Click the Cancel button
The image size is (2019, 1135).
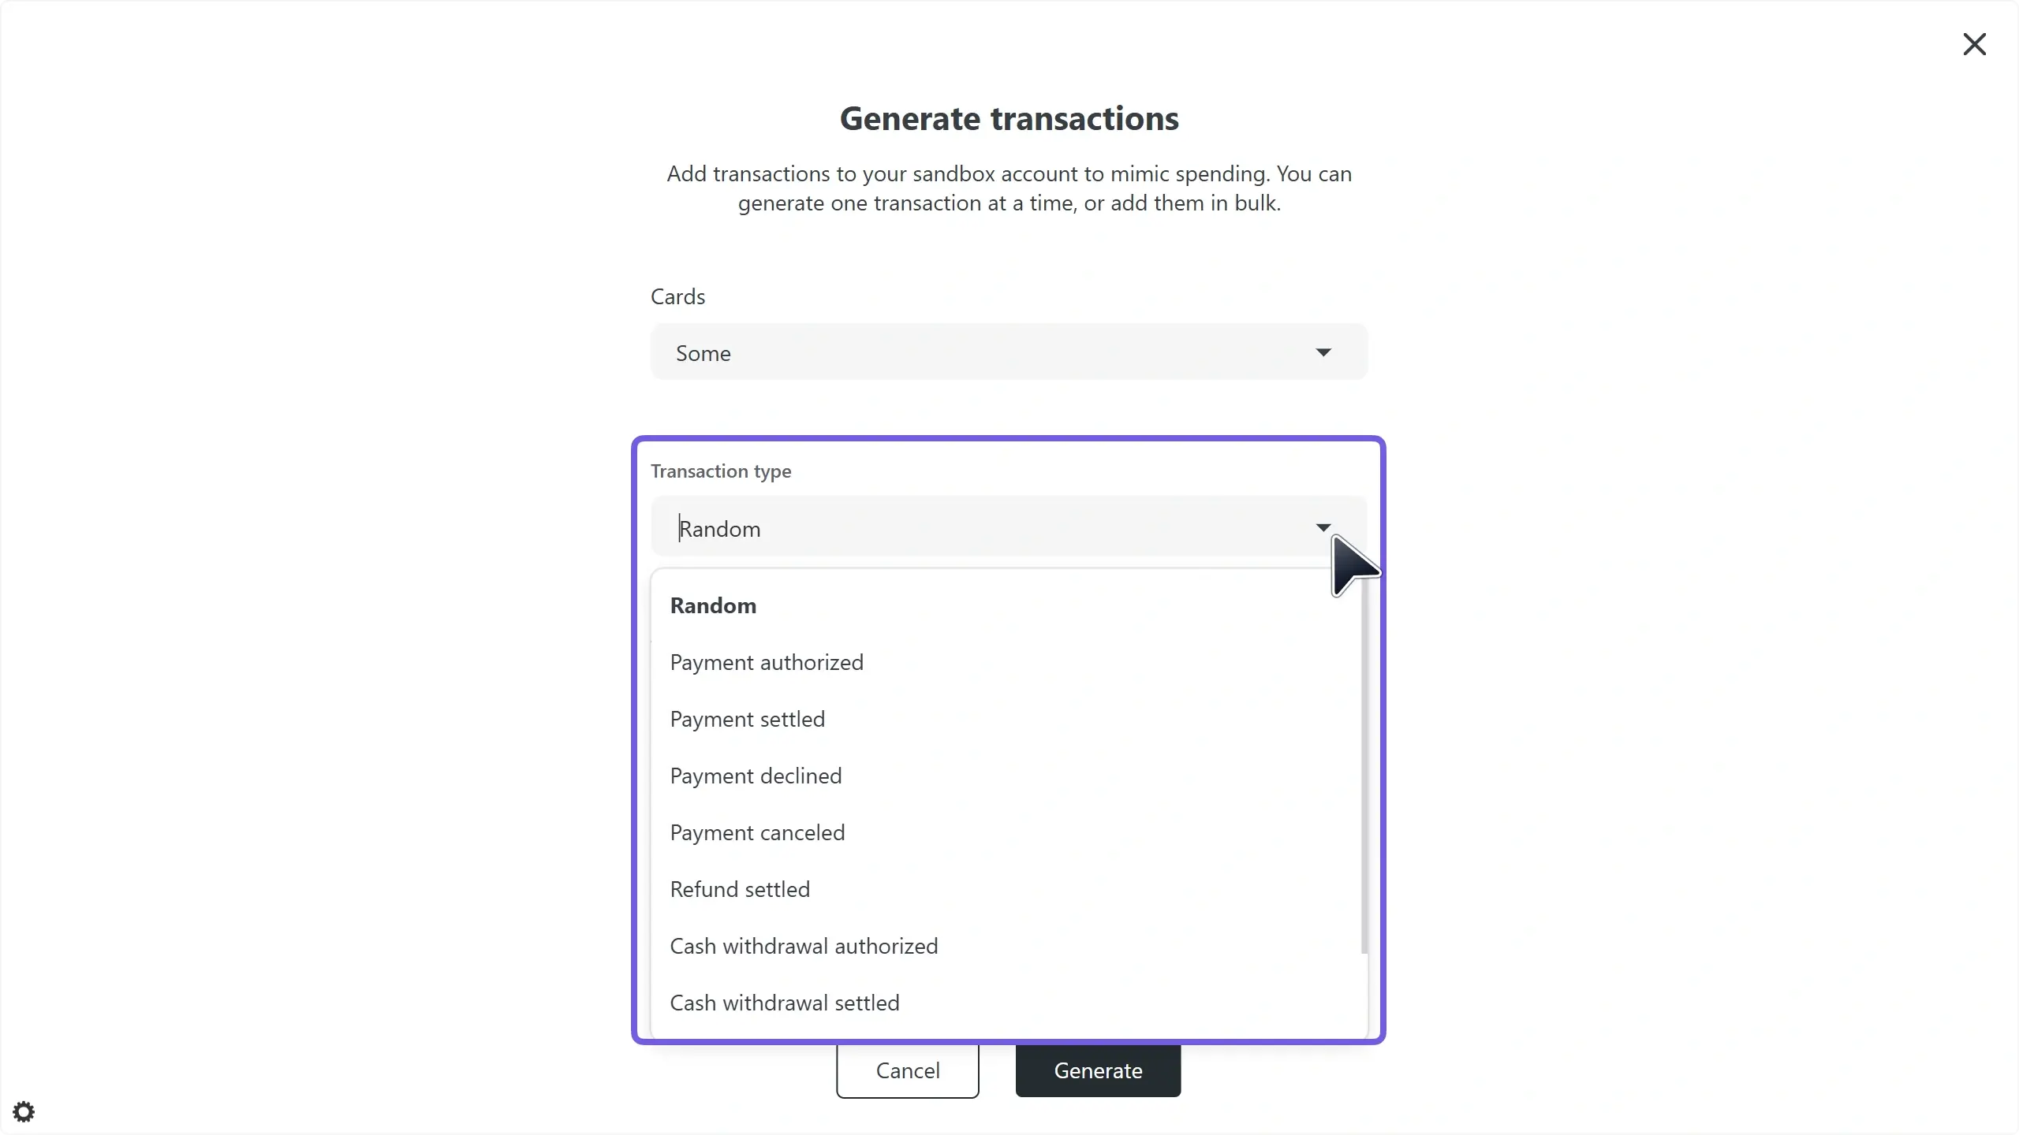point(907,1070)
